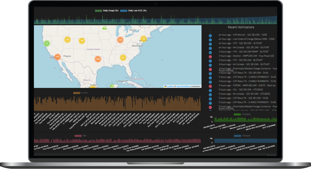Open the yellow 21 cluster marker
This screenshot has width=311, height=169.
click(x=123, y=58)
